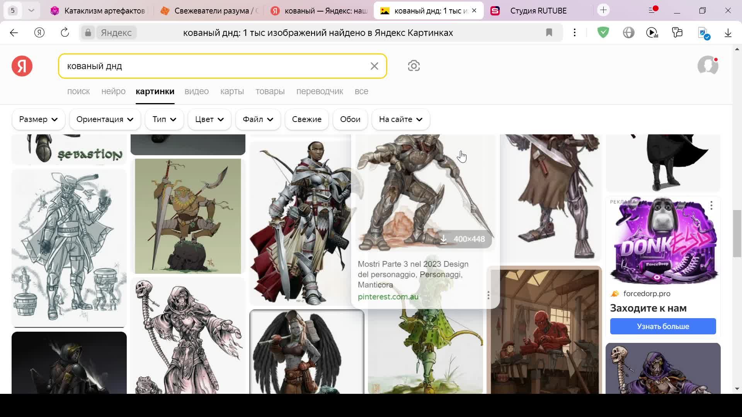Open the forcedorp.pro ad link
742x417 pixels.
pyautogui.click(x=647, y=293)
